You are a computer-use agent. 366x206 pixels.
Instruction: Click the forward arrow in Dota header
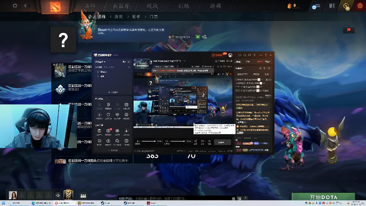pyautogui.click(x=30, y=5)
